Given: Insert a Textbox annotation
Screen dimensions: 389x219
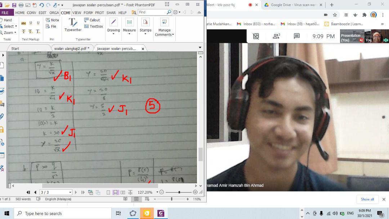Looking at the screenshot, I should coord(94,26).
